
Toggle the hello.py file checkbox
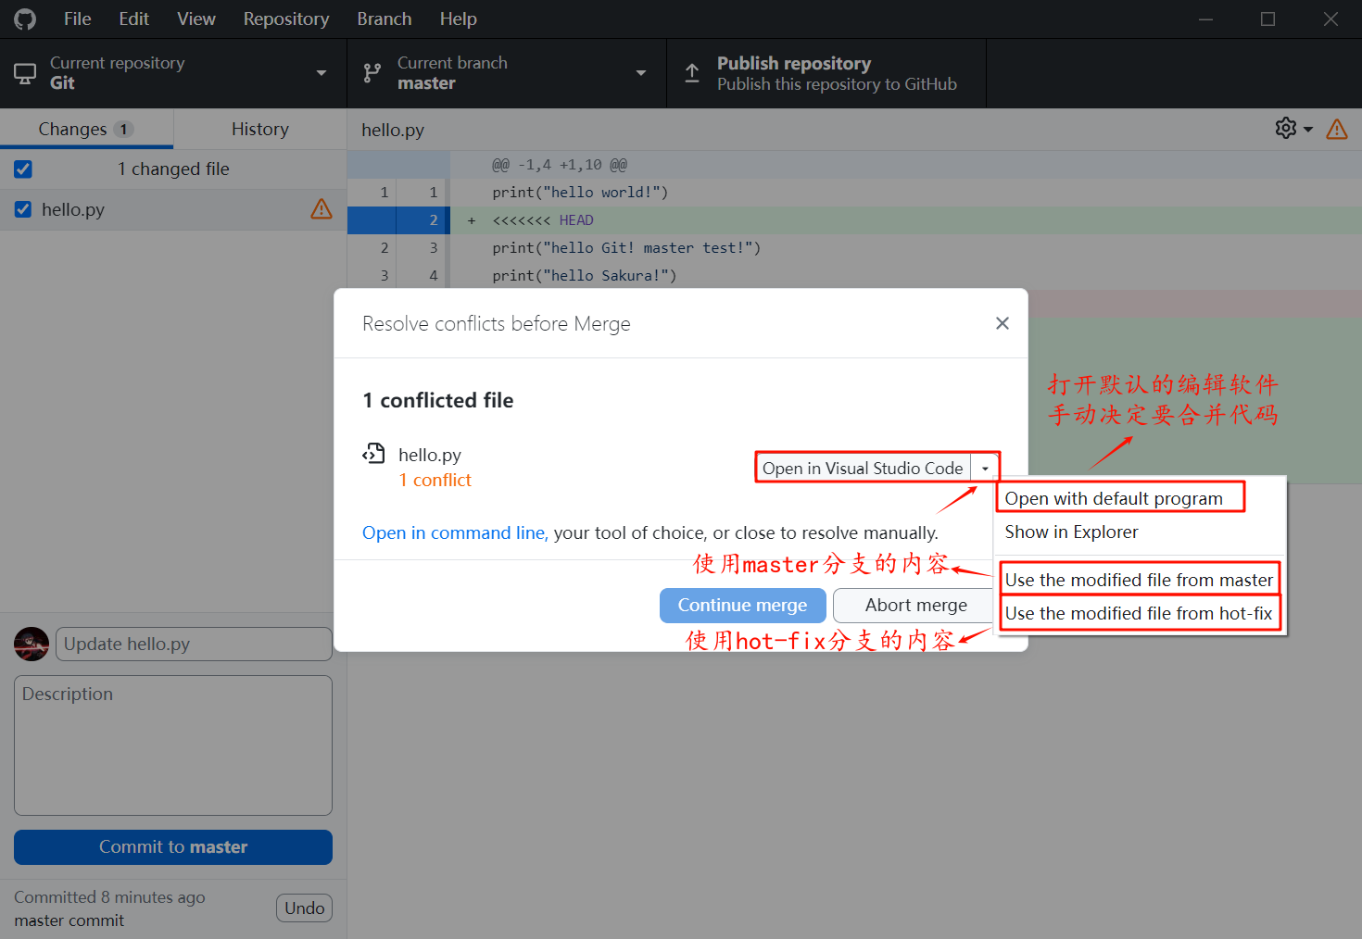[x=23, y=209]
